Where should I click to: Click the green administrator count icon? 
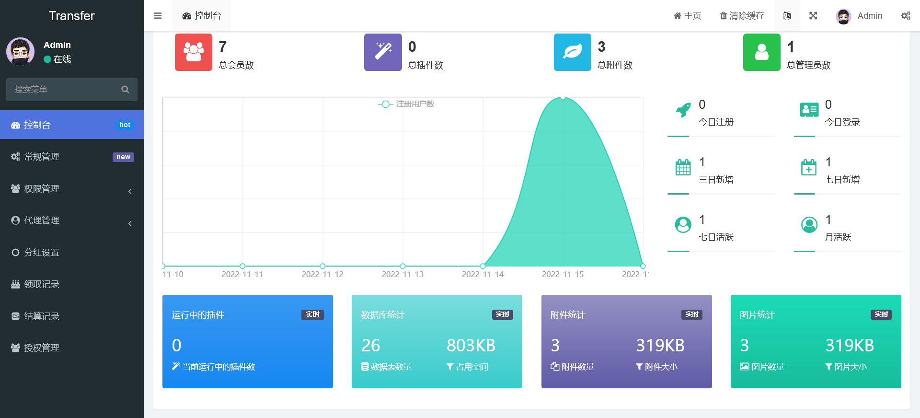pos(762,52)
